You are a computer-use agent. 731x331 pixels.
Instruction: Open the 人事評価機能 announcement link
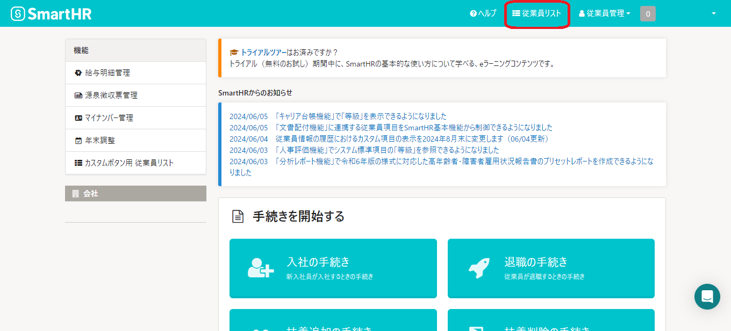[x=386, y=150]
